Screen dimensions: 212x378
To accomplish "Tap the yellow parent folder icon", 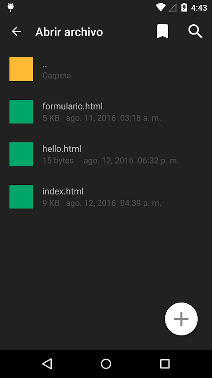I will pyautogui.click(x=21, y=69).
